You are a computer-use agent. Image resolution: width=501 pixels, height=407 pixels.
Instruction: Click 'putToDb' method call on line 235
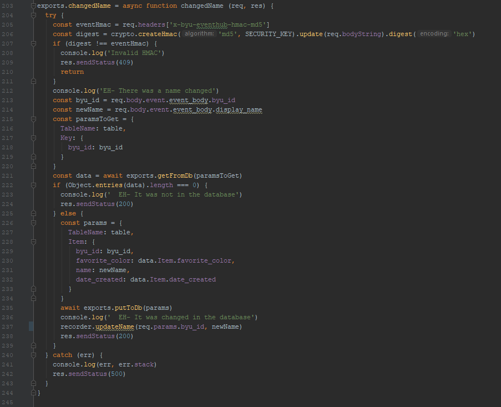[x=128, y=308]
